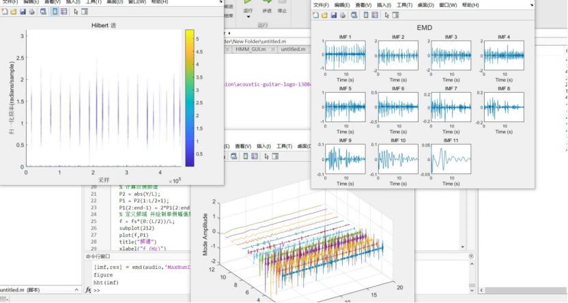The width and height of the screenshot is (568, 303).
Task: Open 帮助(H) menu in EMD window
Action: pyautogui.click(x=470, y=5)
